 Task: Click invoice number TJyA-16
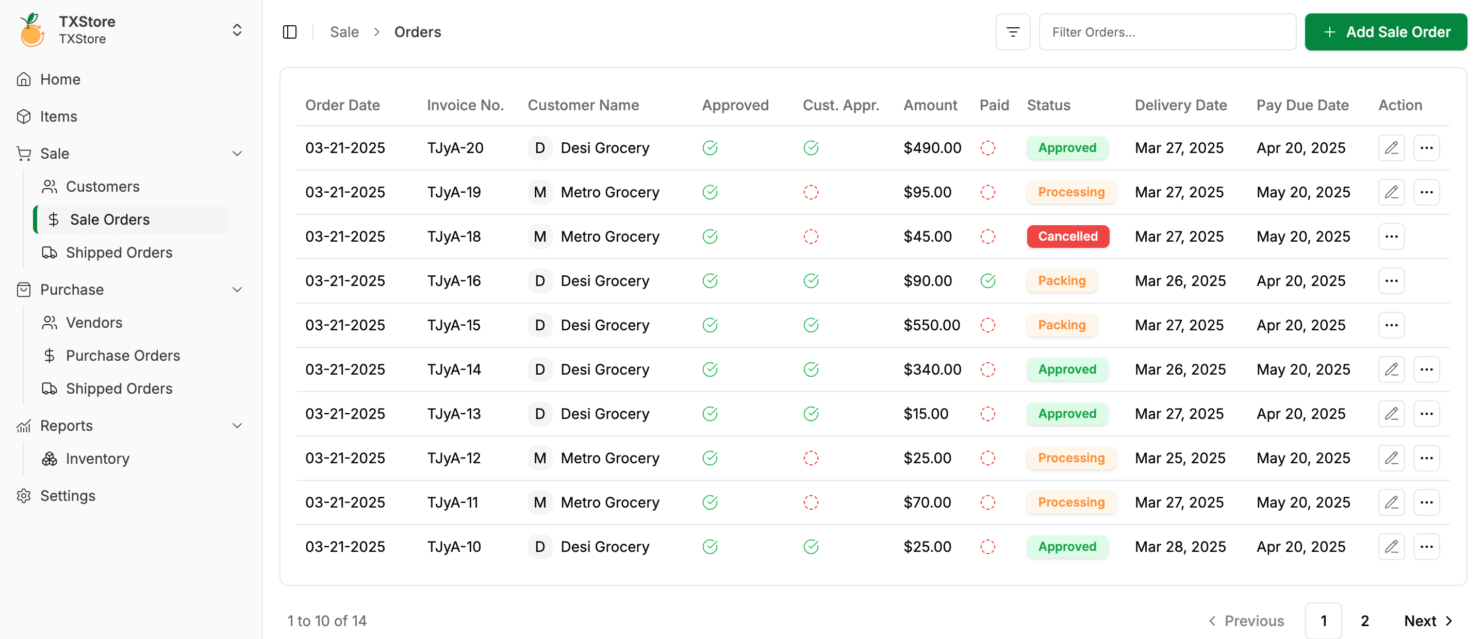pos(453,281)
